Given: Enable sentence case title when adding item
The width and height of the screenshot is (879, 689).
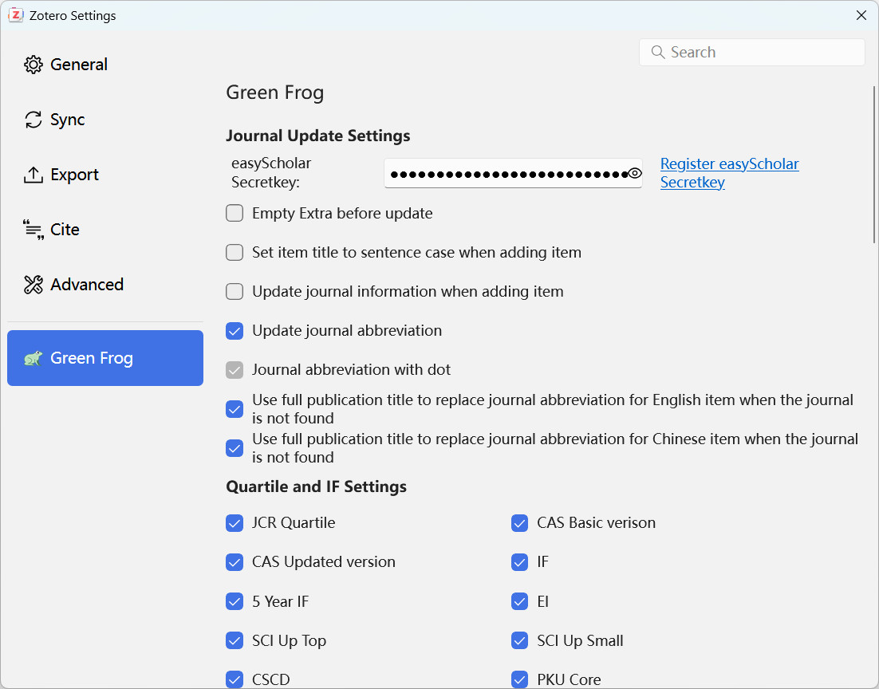Looking at the screenshot, I should click(235, 252).
